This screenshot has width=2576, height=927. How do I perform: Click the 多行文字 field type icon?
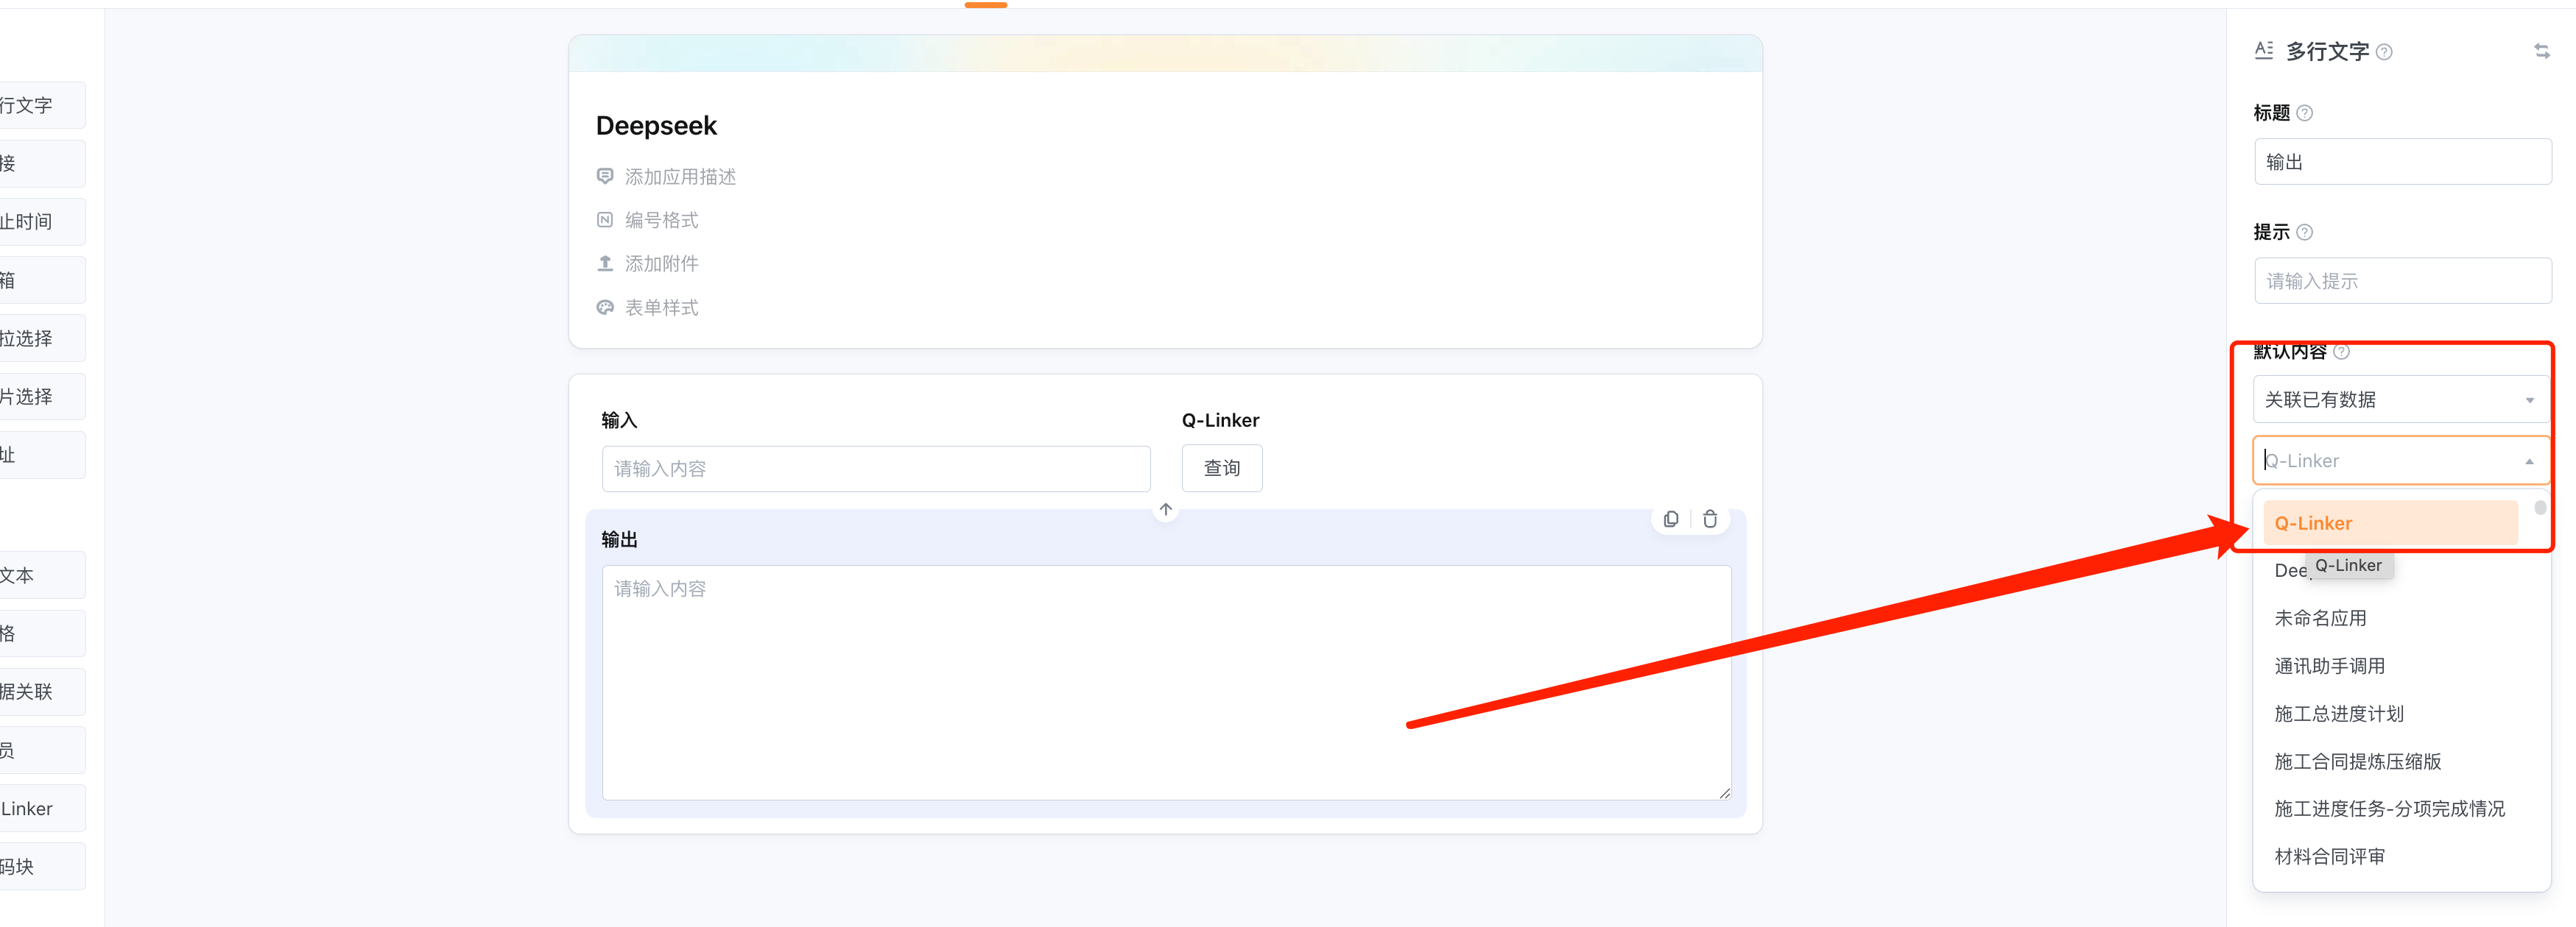click(x=2264, y=50)
